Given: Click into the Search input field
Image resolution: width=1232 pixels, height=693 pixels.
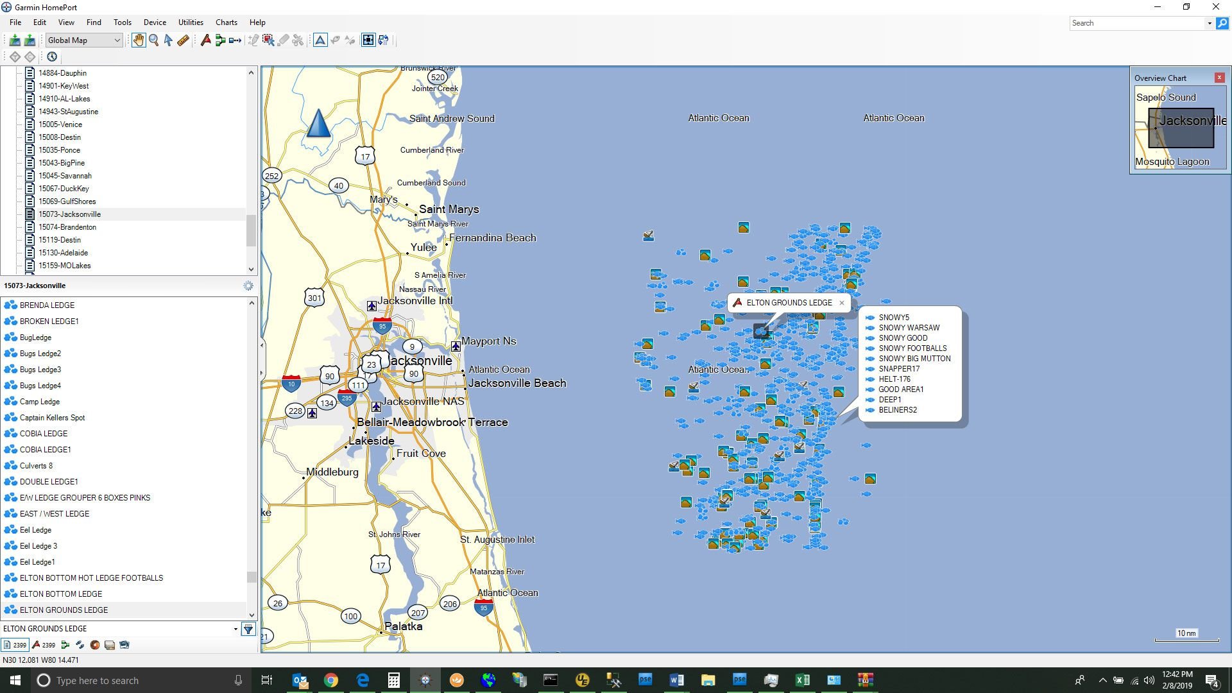Looking at the screenshot, I should pos(1138,23).
